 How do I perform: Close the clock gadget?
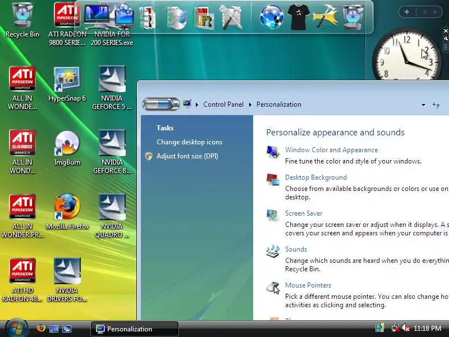(x=446, y=31)
